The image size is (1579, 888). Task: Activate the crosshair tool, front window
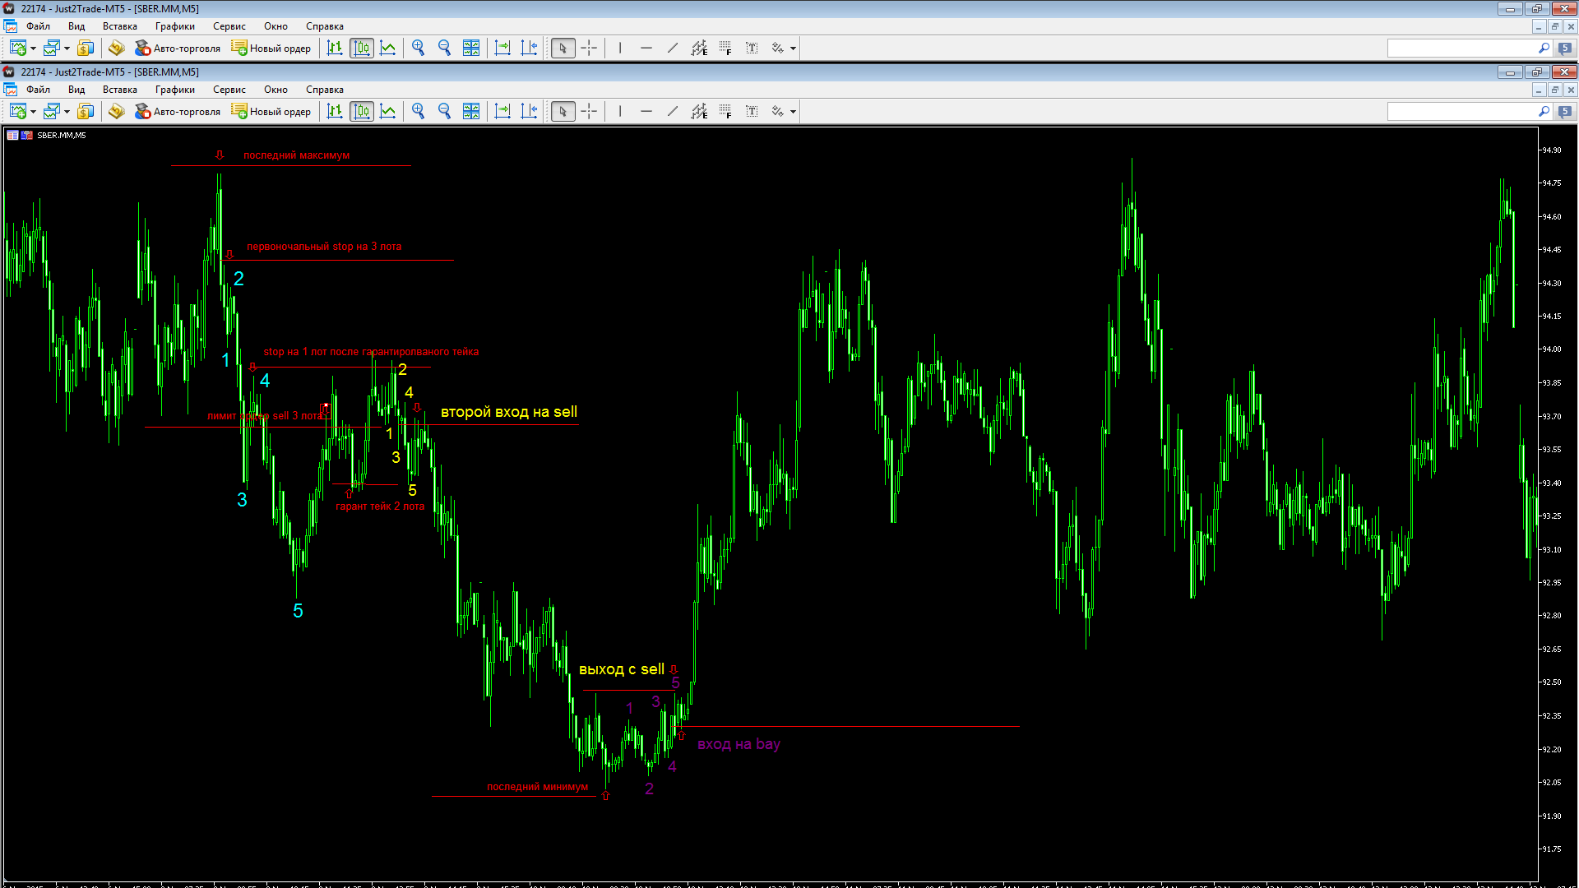tap(589, 112)
